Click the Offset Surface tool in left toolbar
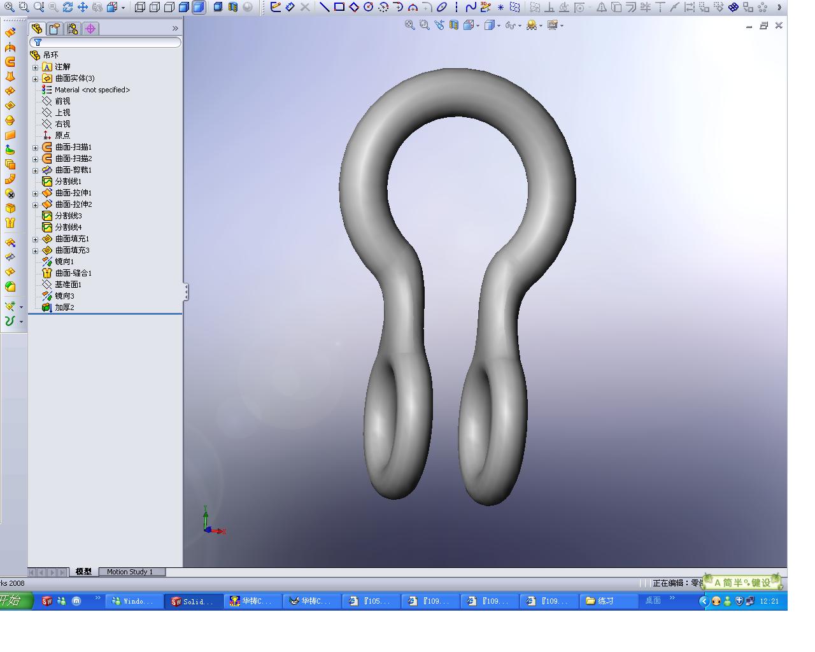815x652 pixels. (10, 164)
